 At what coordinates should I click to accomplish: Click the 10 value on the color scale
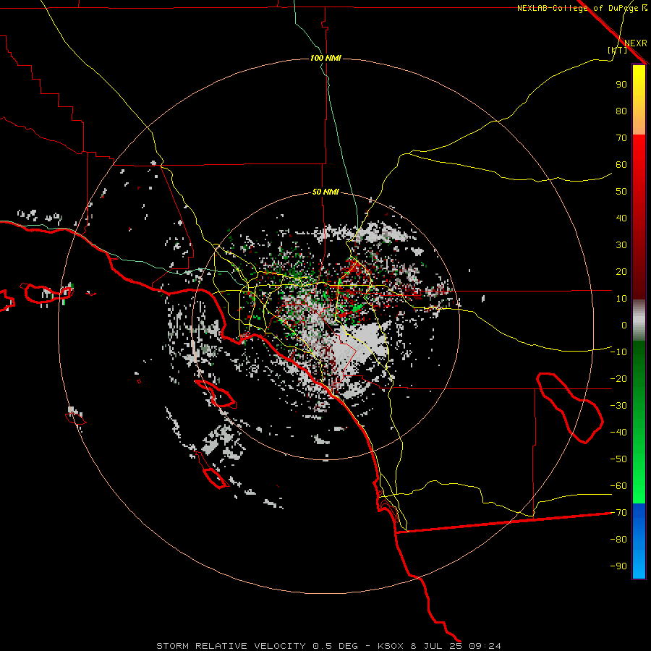pyautogui.click(x=621, y=299)
